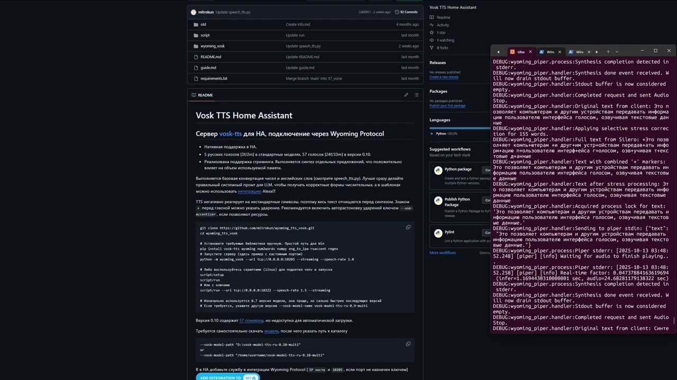Open the guide.md file link
Viewport: 677px width, 380px height.
(x=208, y=68)
